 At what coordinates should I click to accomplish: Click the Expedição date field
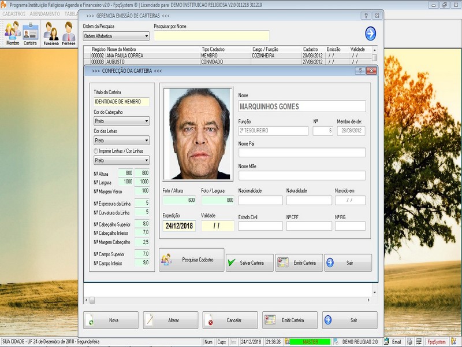[x=179, y=226]
